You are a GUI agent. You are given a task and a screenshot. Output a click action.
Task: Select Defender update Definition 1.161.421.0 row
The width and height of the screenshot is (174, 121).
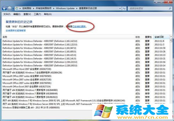pos(86,55)
